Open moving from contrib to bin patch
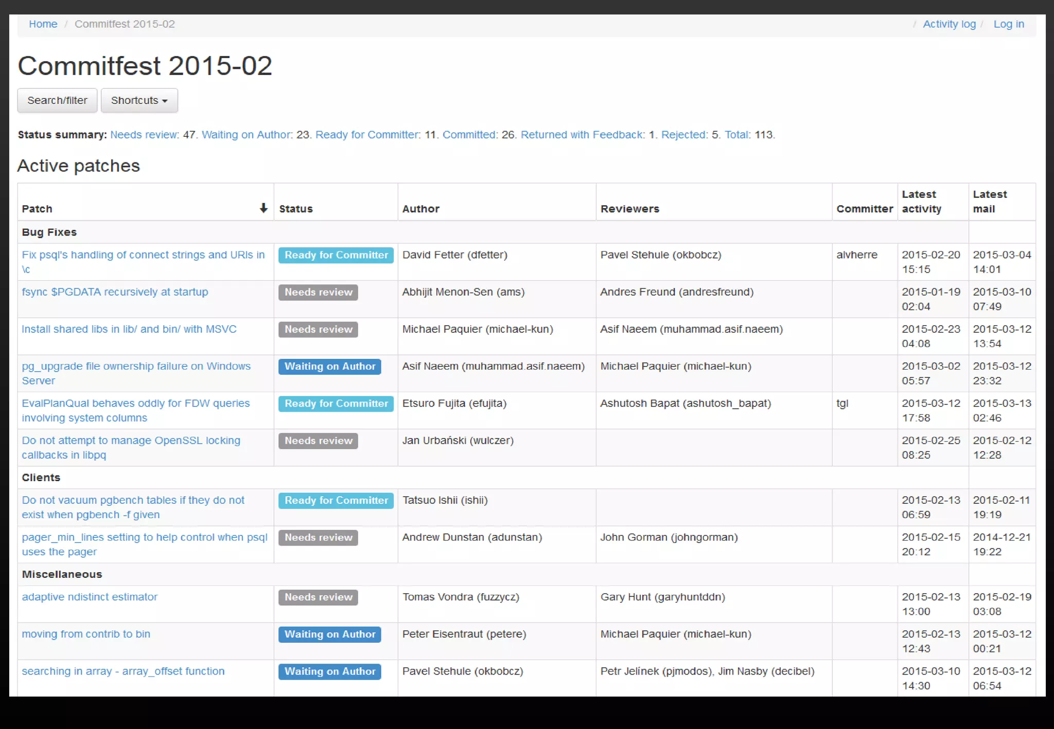This screenshot has height=729, width=1054. coord(86,634)
